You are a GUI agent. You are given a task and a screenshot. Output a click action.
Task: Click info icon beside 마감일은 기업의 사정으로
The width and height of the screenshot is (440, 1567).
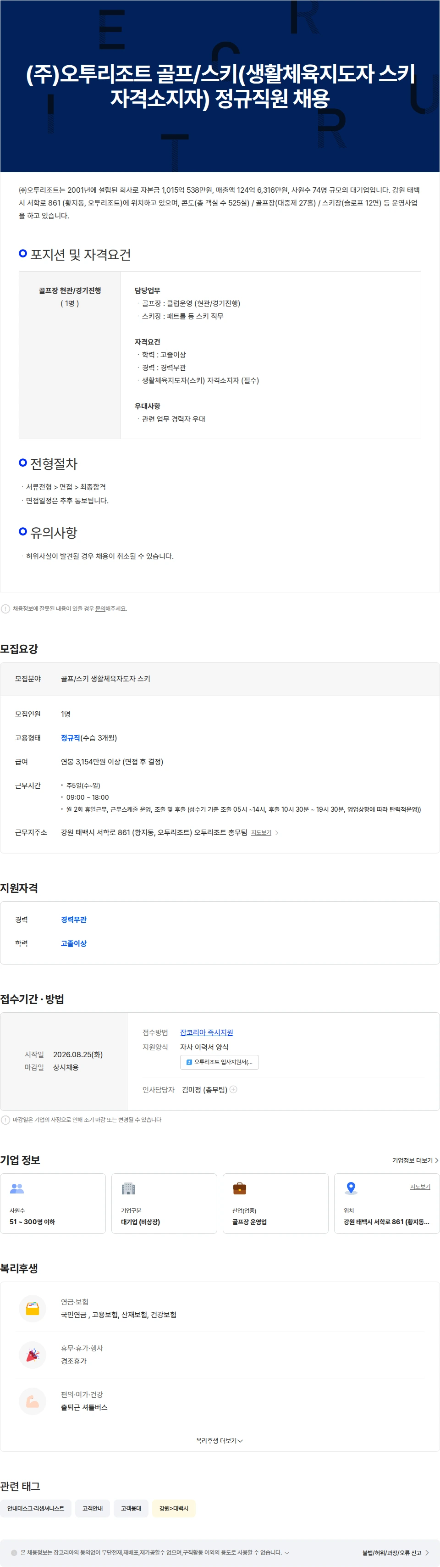pyautogui.click(x=5, y=1120)
